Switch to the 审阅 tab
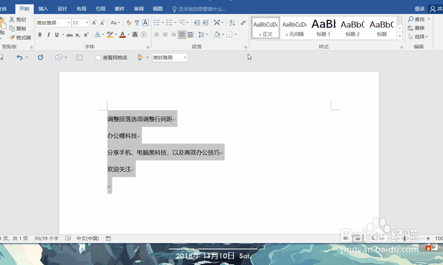Screen dimensions: 443x265 [138, 9]
